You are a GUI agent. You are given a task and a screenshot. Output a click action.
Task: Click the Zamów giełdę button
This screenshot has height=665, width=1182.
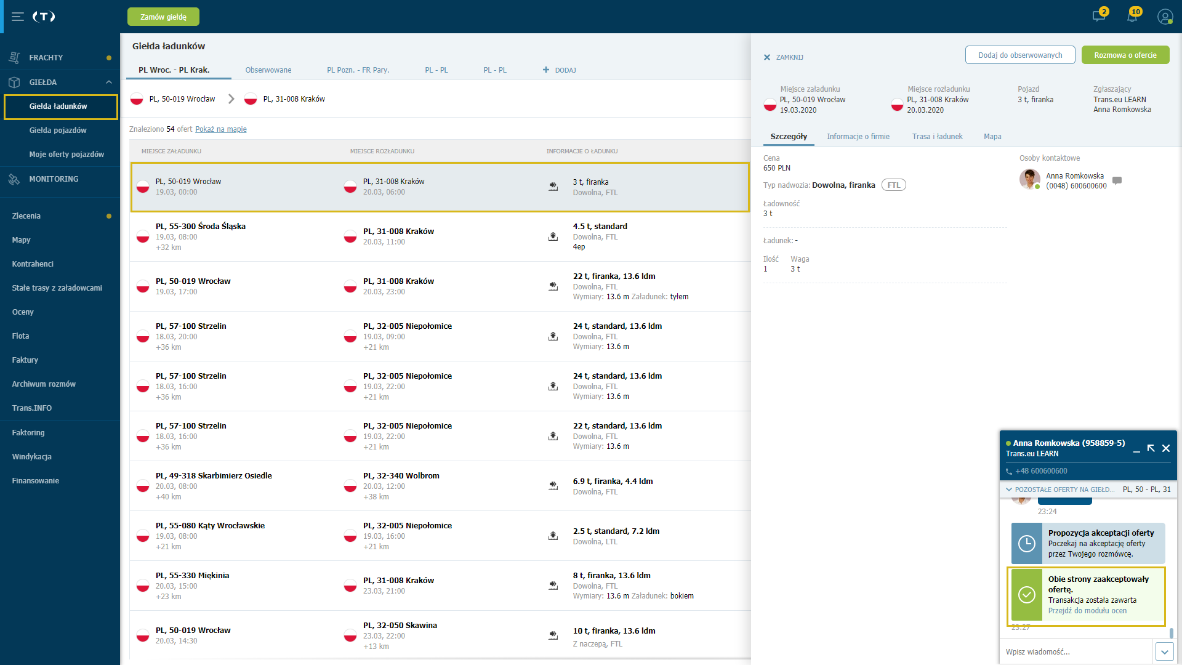(x=163, y=17)
